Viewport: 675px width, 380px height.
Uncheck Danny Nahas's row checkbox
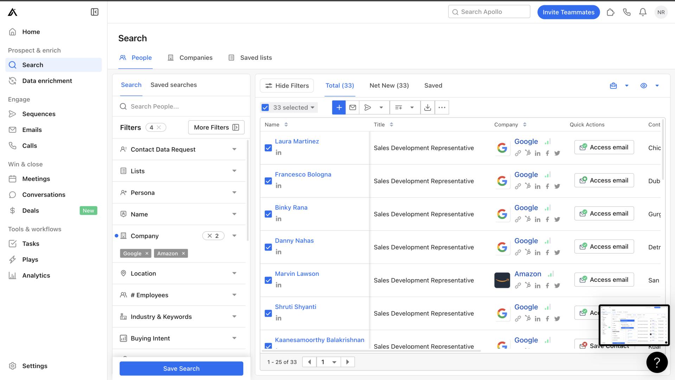click(268, 247)
